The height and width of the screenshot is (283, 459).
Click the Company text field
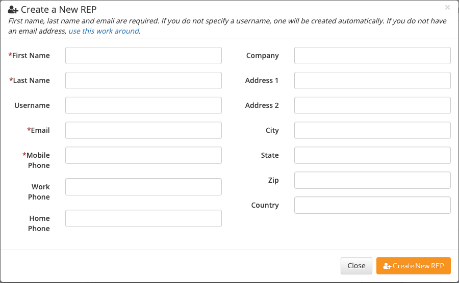(x=372, y=55)
